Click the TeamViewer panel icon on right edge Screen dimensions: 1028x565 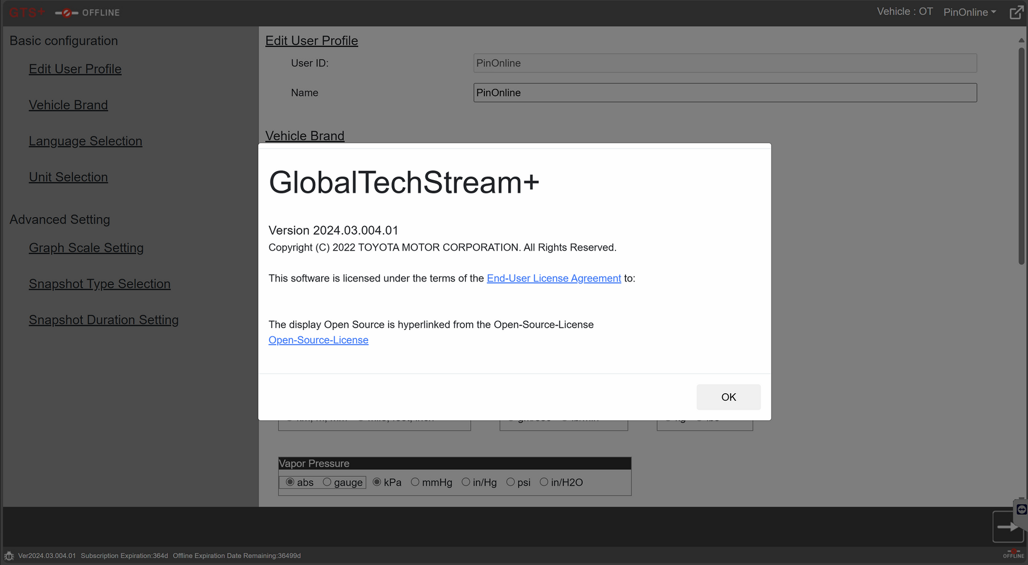pyautogui.click(x=1022, y=510)
